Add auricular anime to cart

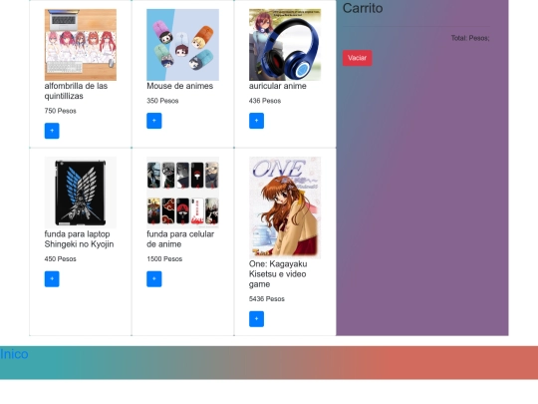pyautogui.click(x=256, y=121)
